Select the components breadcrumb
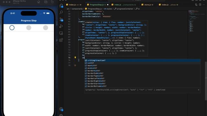 tap(77, 9)
